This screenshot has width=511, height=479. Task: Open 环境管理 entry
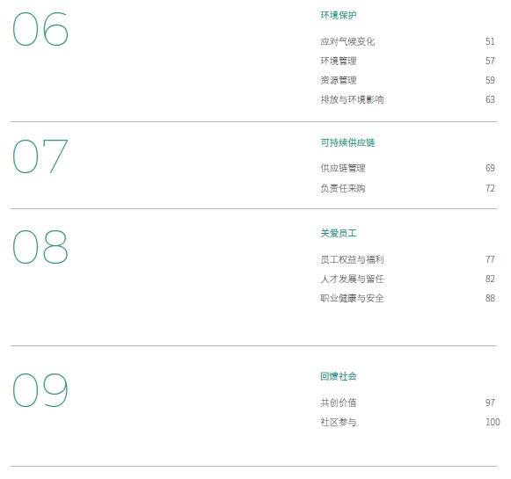pyautogui.click(x=339, y=61)
